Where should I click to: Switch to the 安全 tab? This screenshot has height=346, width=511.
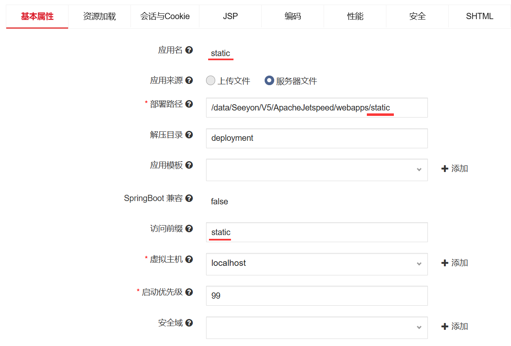click(418, 17)
